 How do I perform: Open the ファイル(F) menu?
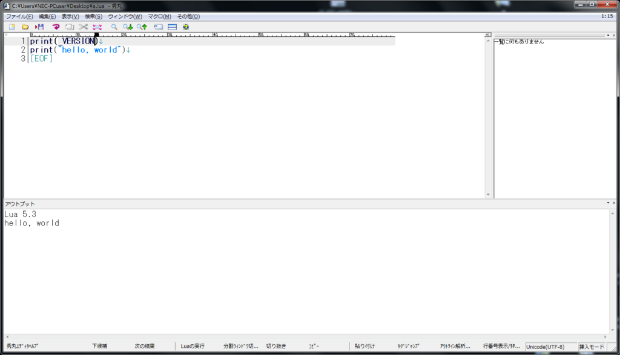click(x=19, y=16)
